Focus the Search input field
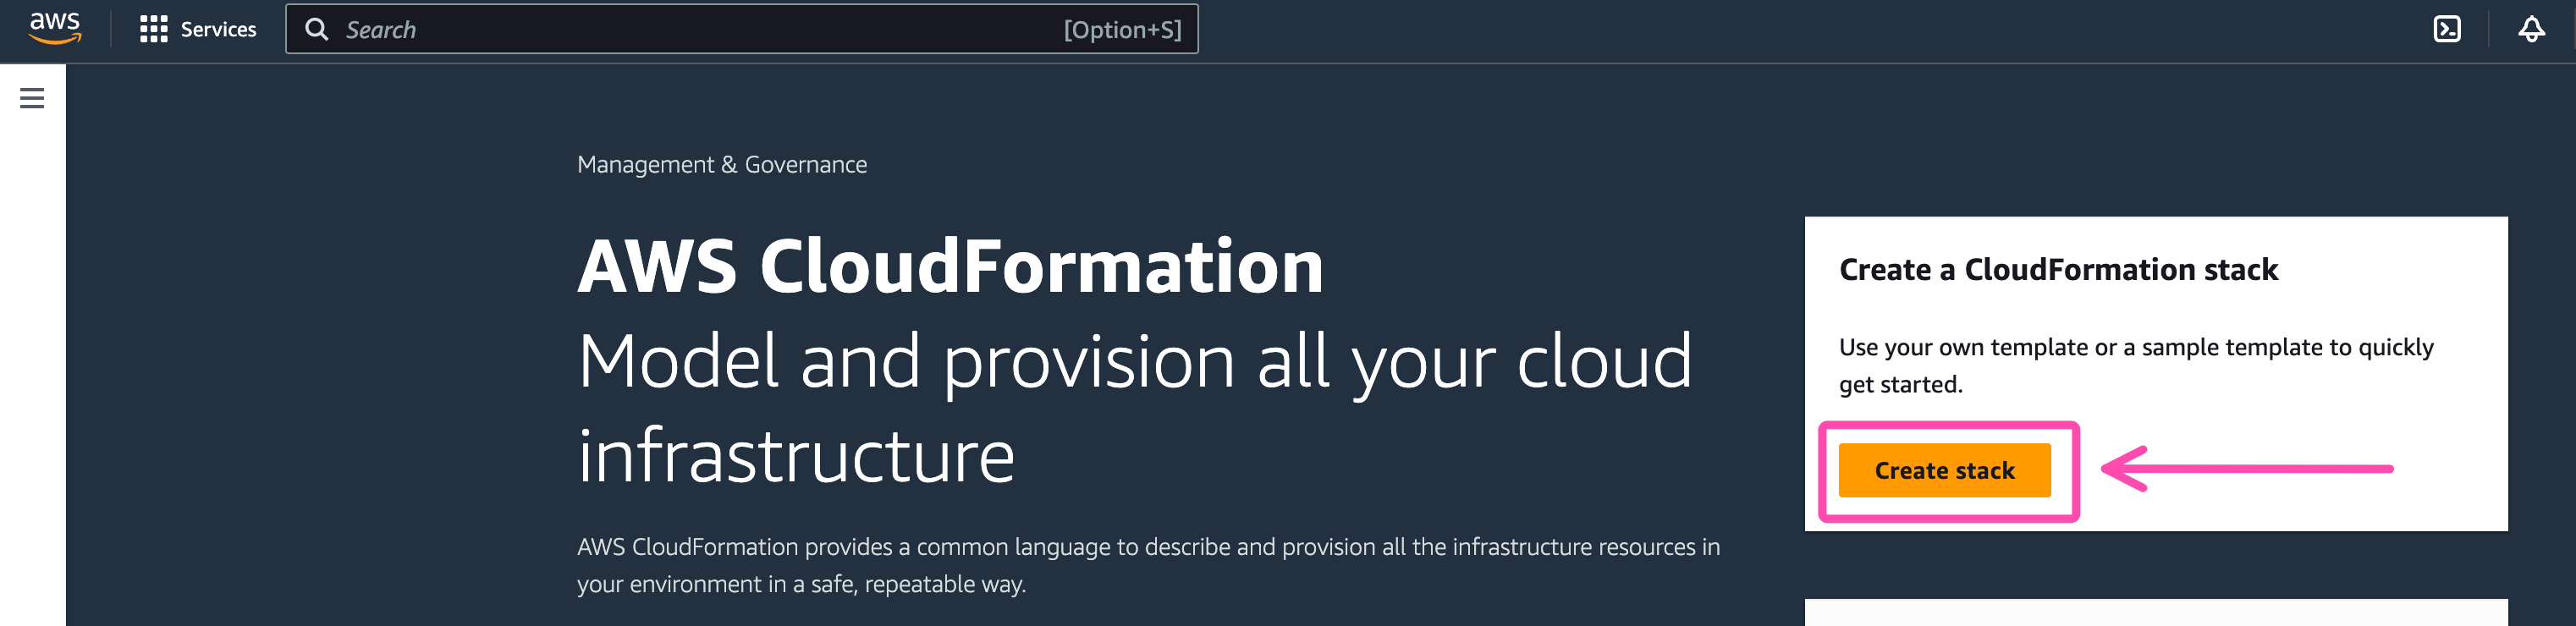The image size is (2576, 626). point(741,29)
